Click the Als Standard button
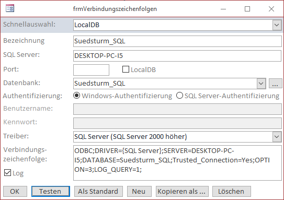This screenshot has width=284, height=200. pos(98,191)
